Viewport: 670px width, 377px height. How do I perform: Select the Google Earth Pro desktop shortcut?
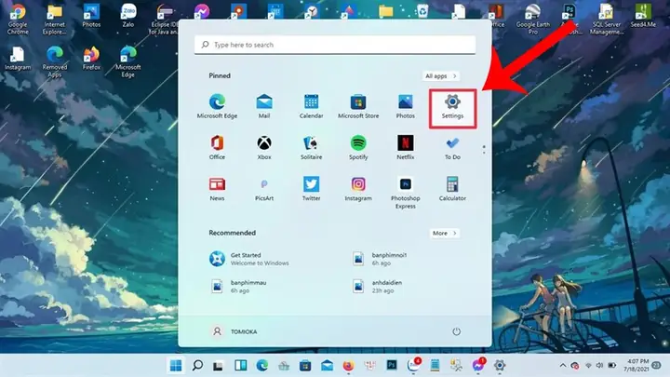pos(533,19)
